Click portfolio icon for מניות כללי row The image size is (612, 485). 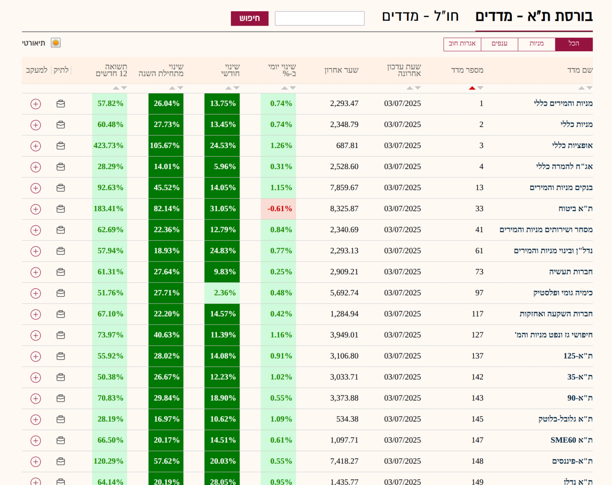pyautogui.click(x=61, y=125)
